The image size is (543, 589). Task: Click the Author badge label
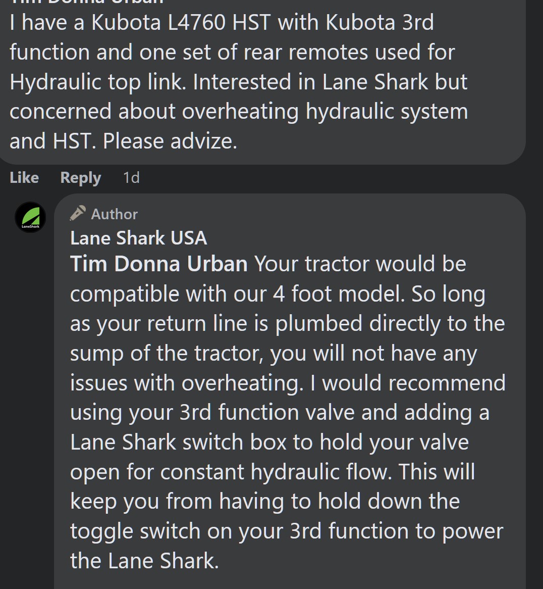pos(114,214)
